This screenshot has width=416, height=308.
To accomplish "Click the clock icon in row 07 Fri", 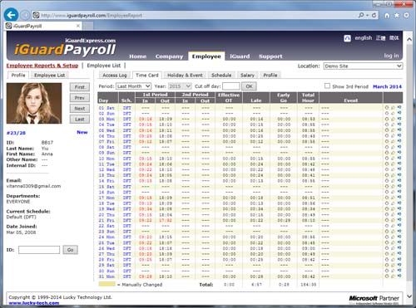I will (387, 141).
